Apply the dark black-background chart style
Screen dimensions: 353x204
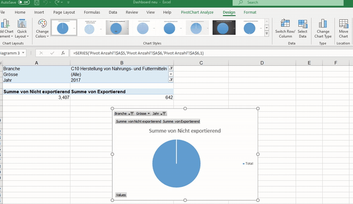(224, 28)
